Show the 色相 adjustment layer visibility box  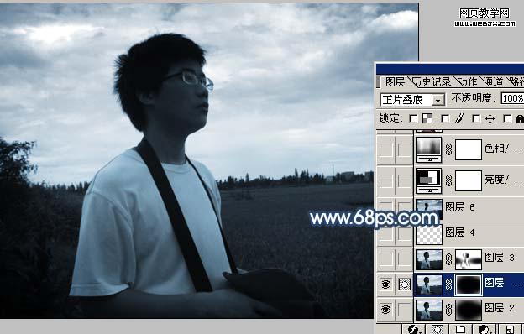coord(386,149)
